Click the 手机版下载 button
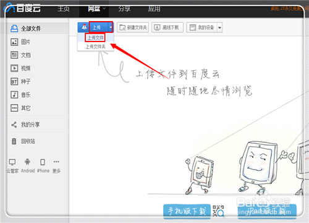Viewport: 309px width, 223px height. [187, 211]
